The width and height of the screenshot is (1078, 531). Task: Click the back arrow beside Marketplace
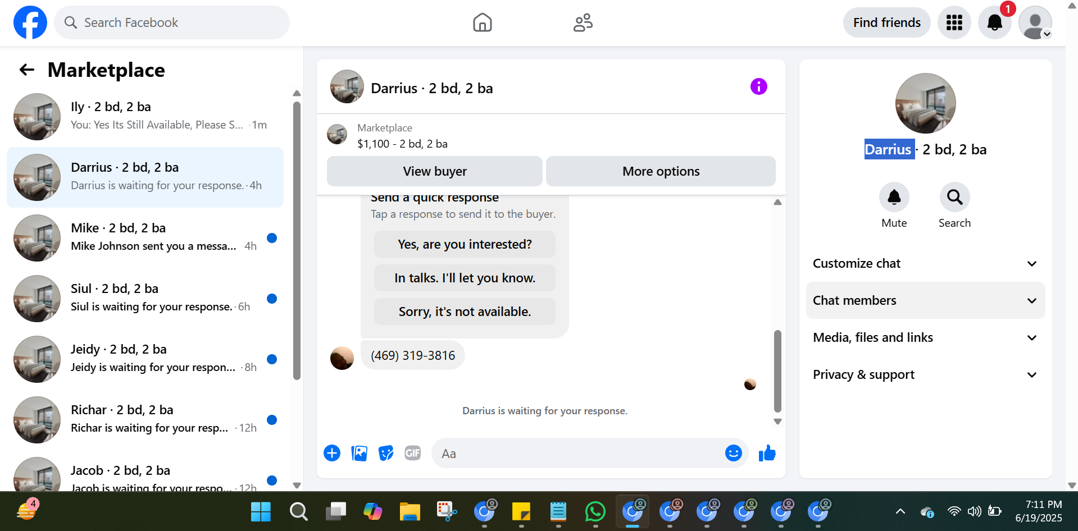pyautogui.click(x=27, y=70)
